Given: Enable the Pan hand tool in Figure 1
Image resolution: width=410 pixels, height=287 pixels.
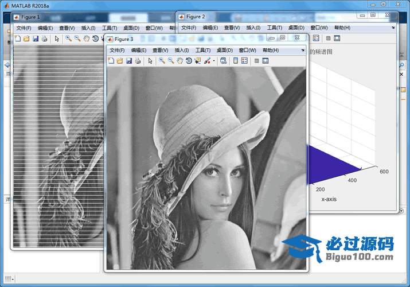Looking at the screenshot, I should point(86,38).
